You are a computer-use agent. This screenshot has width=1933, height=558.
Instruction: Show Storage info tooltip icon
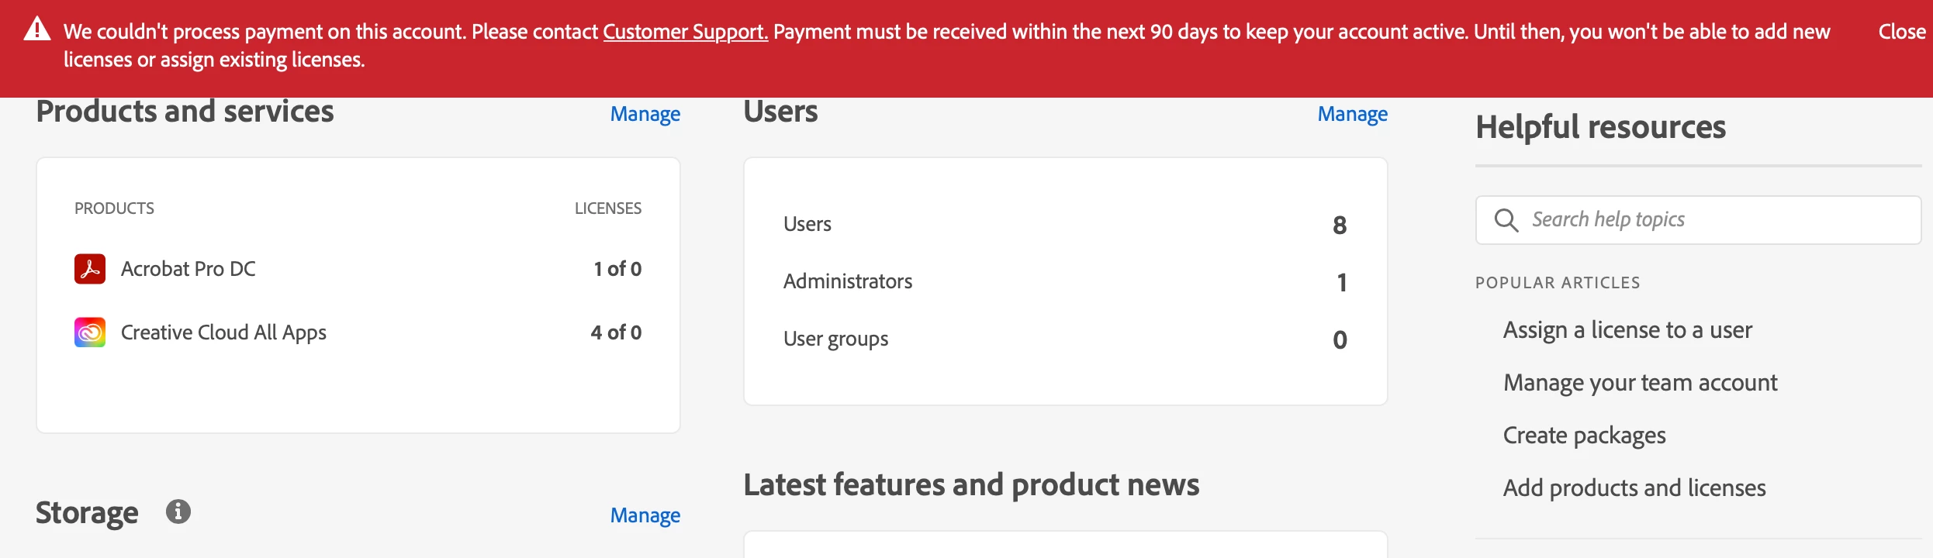coord(178,511)
